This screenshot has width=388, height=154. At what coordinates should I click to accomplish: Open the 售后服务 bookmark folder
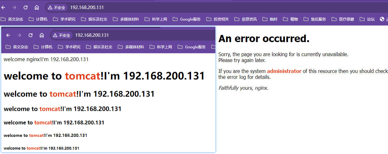(x=315, y=19)
